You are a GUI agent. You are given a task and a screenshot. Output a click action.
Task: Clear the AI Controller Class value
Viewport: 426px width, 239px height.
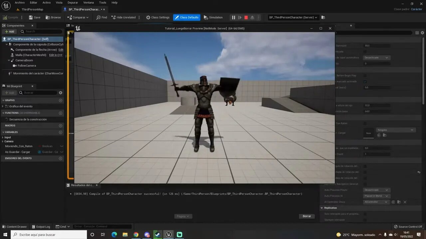(x=405, y=202)
